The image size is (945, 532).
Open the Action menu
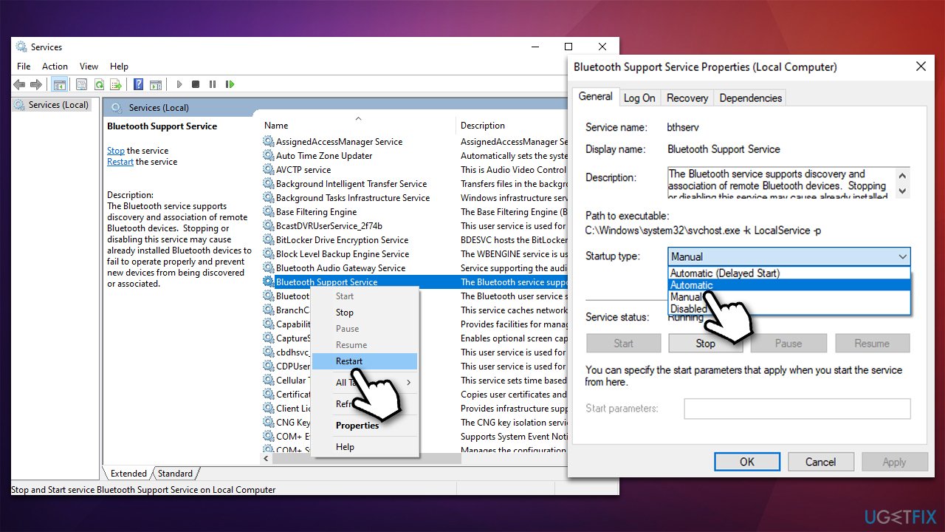tap(55, 66)
